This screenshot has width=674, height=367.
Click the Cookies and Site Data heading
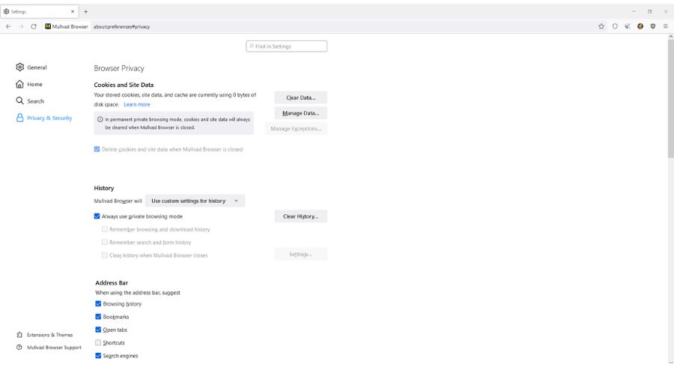tap(124, 85)
